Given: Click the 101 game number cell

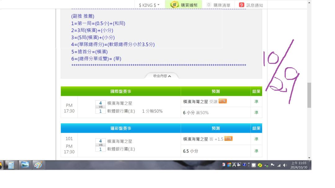Looking at the screenshot, I should tap(69, 139).
